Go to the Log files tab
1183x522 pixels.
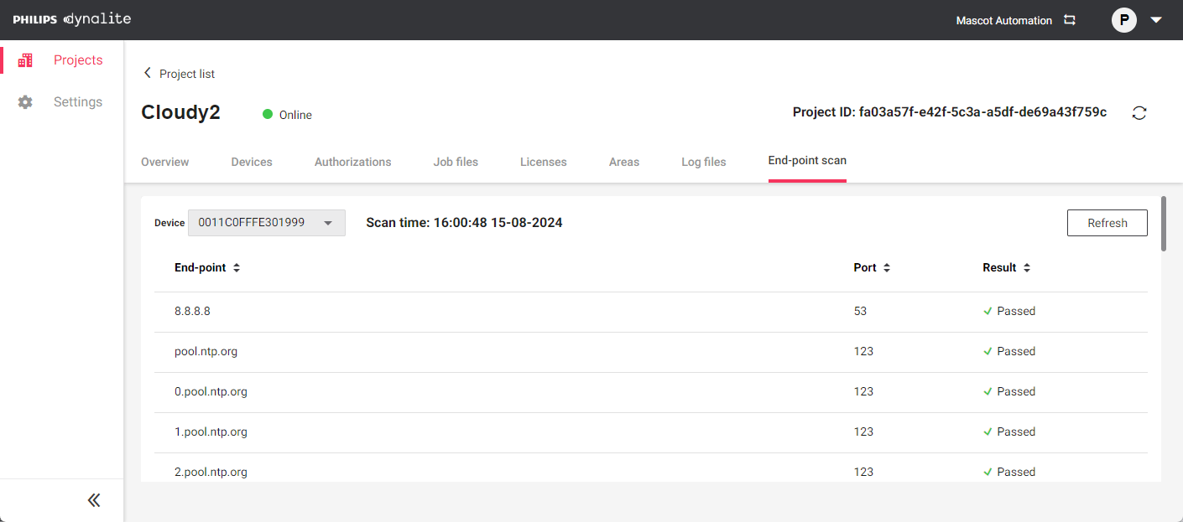703,162
